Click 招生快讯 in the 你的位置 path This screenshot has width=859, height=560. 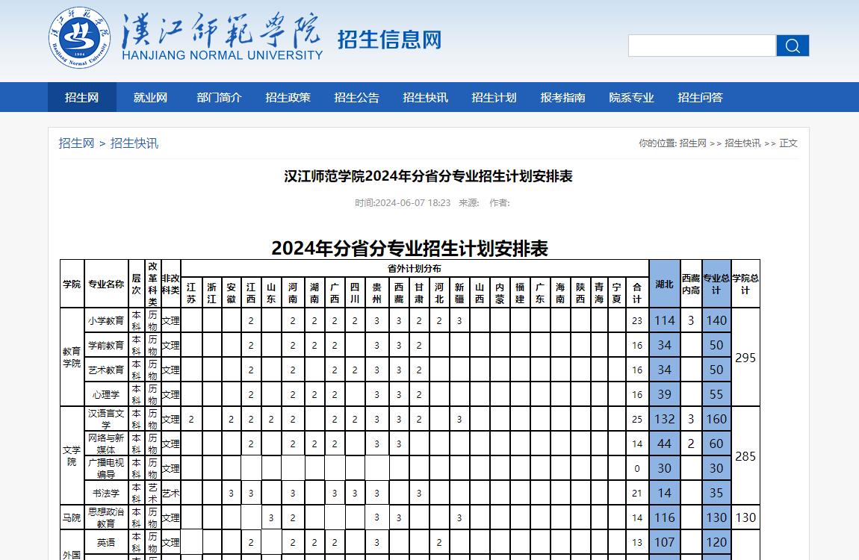click(x=742, y=143)
